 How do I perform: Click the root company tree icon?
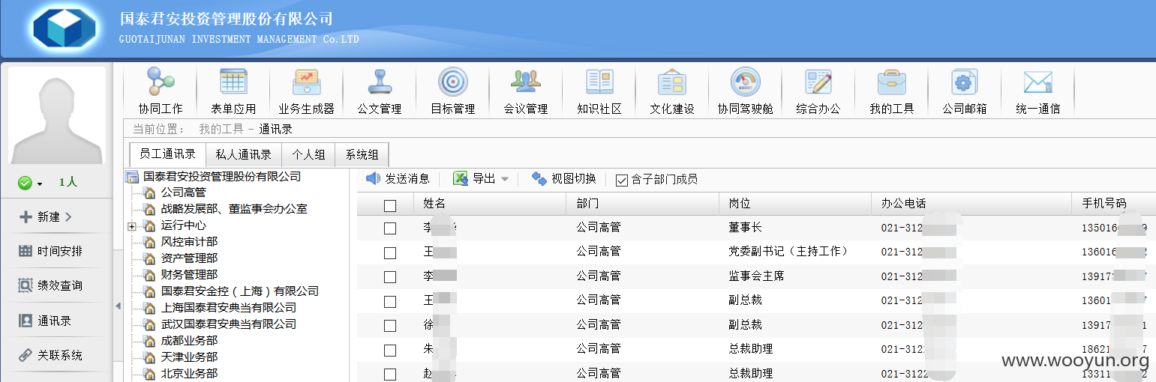tap(132, 177)
